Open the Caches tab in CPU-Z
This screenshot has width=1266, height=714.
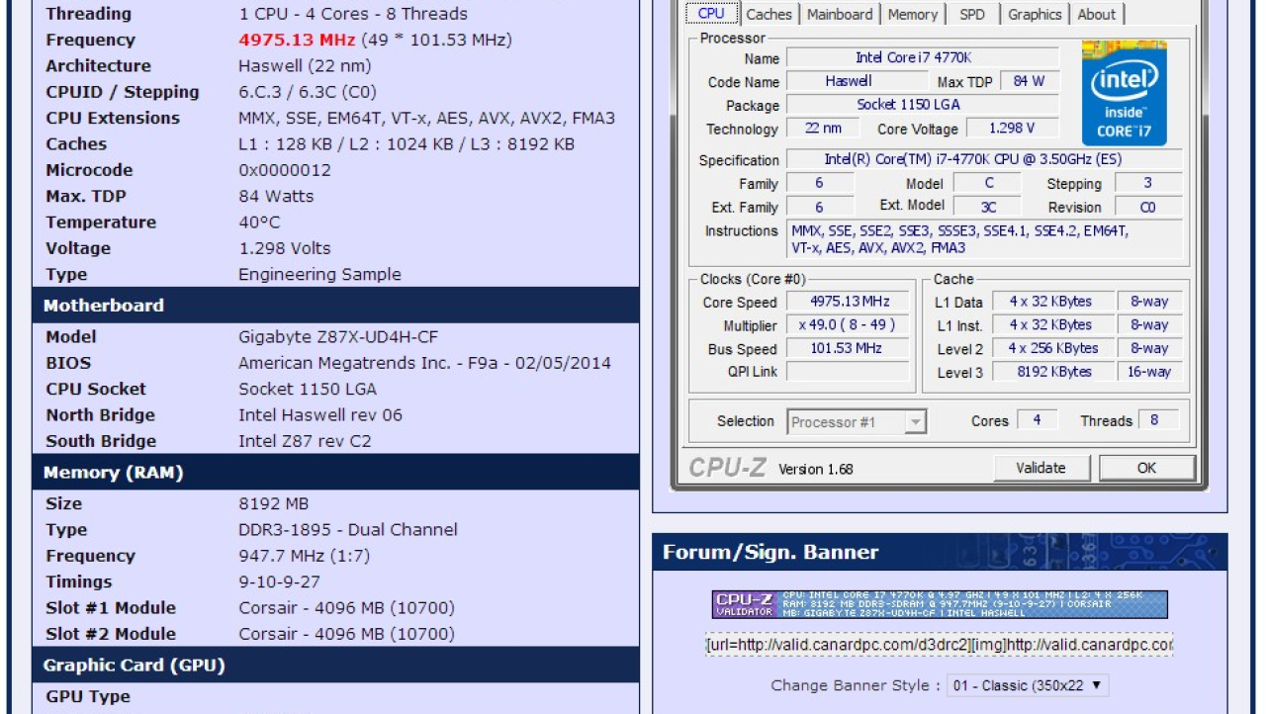769,14
